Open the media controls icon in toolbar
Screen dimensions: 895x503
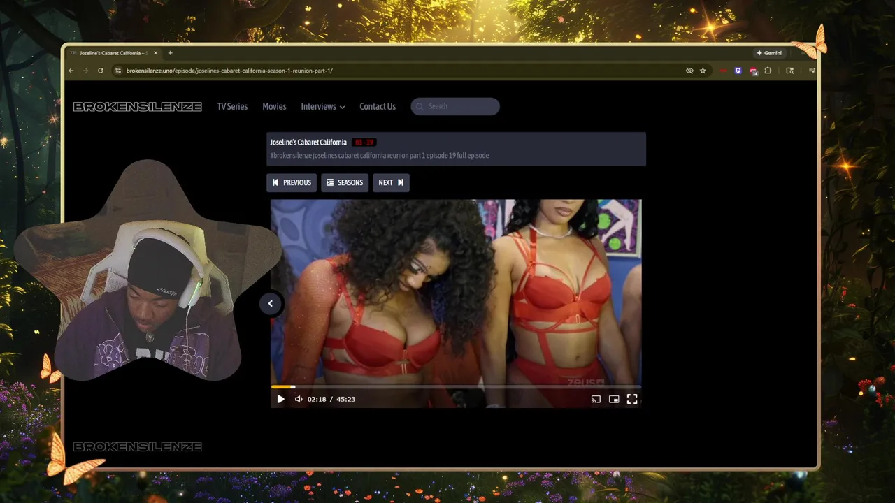coord(811,71)
